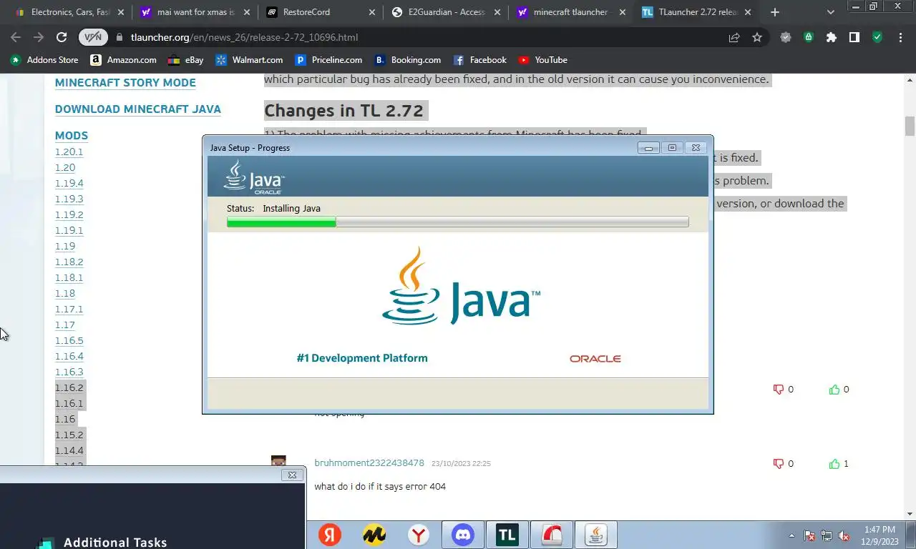The height and width of the screenshot is (549, 916).
Task: Open the 1.20.1 mods link
Action: [69, 152]
